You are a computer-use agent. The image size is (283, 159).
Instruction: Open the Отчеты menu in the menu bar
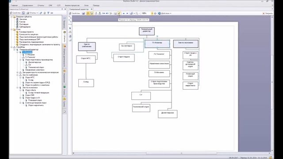click(41, 5)
